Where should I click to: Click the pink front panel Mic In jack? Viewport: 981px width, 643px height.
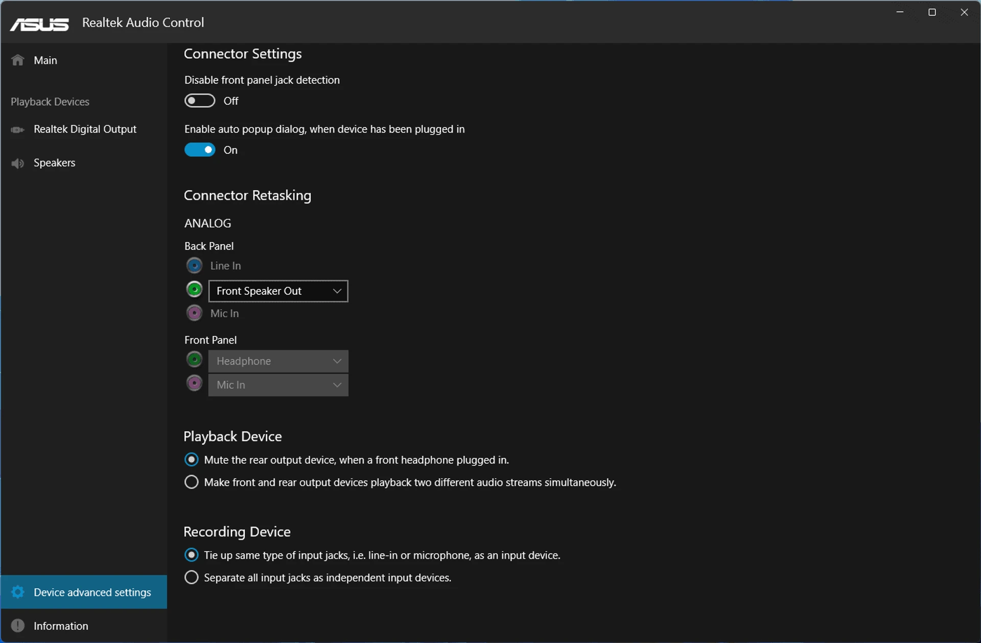click(x=194, y=383)
